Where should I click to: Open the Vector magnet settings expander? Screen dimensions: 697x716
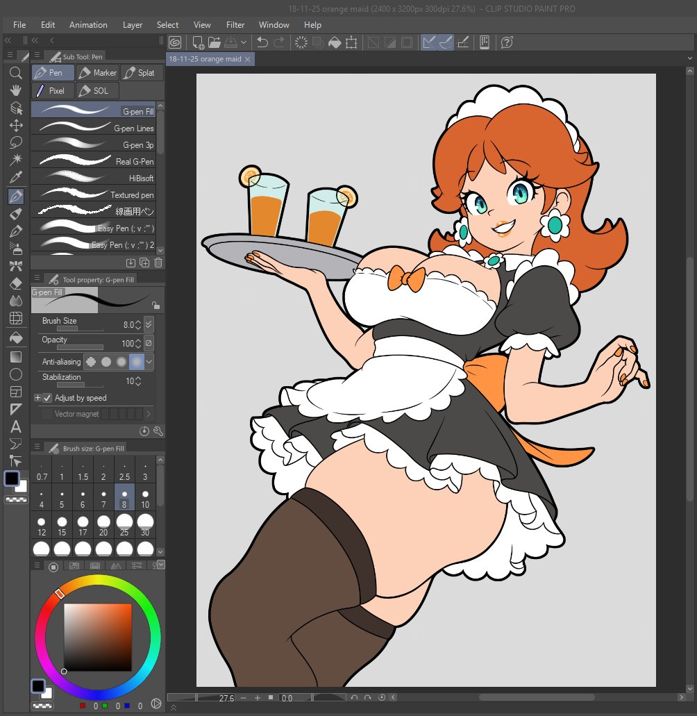(149, 413)
